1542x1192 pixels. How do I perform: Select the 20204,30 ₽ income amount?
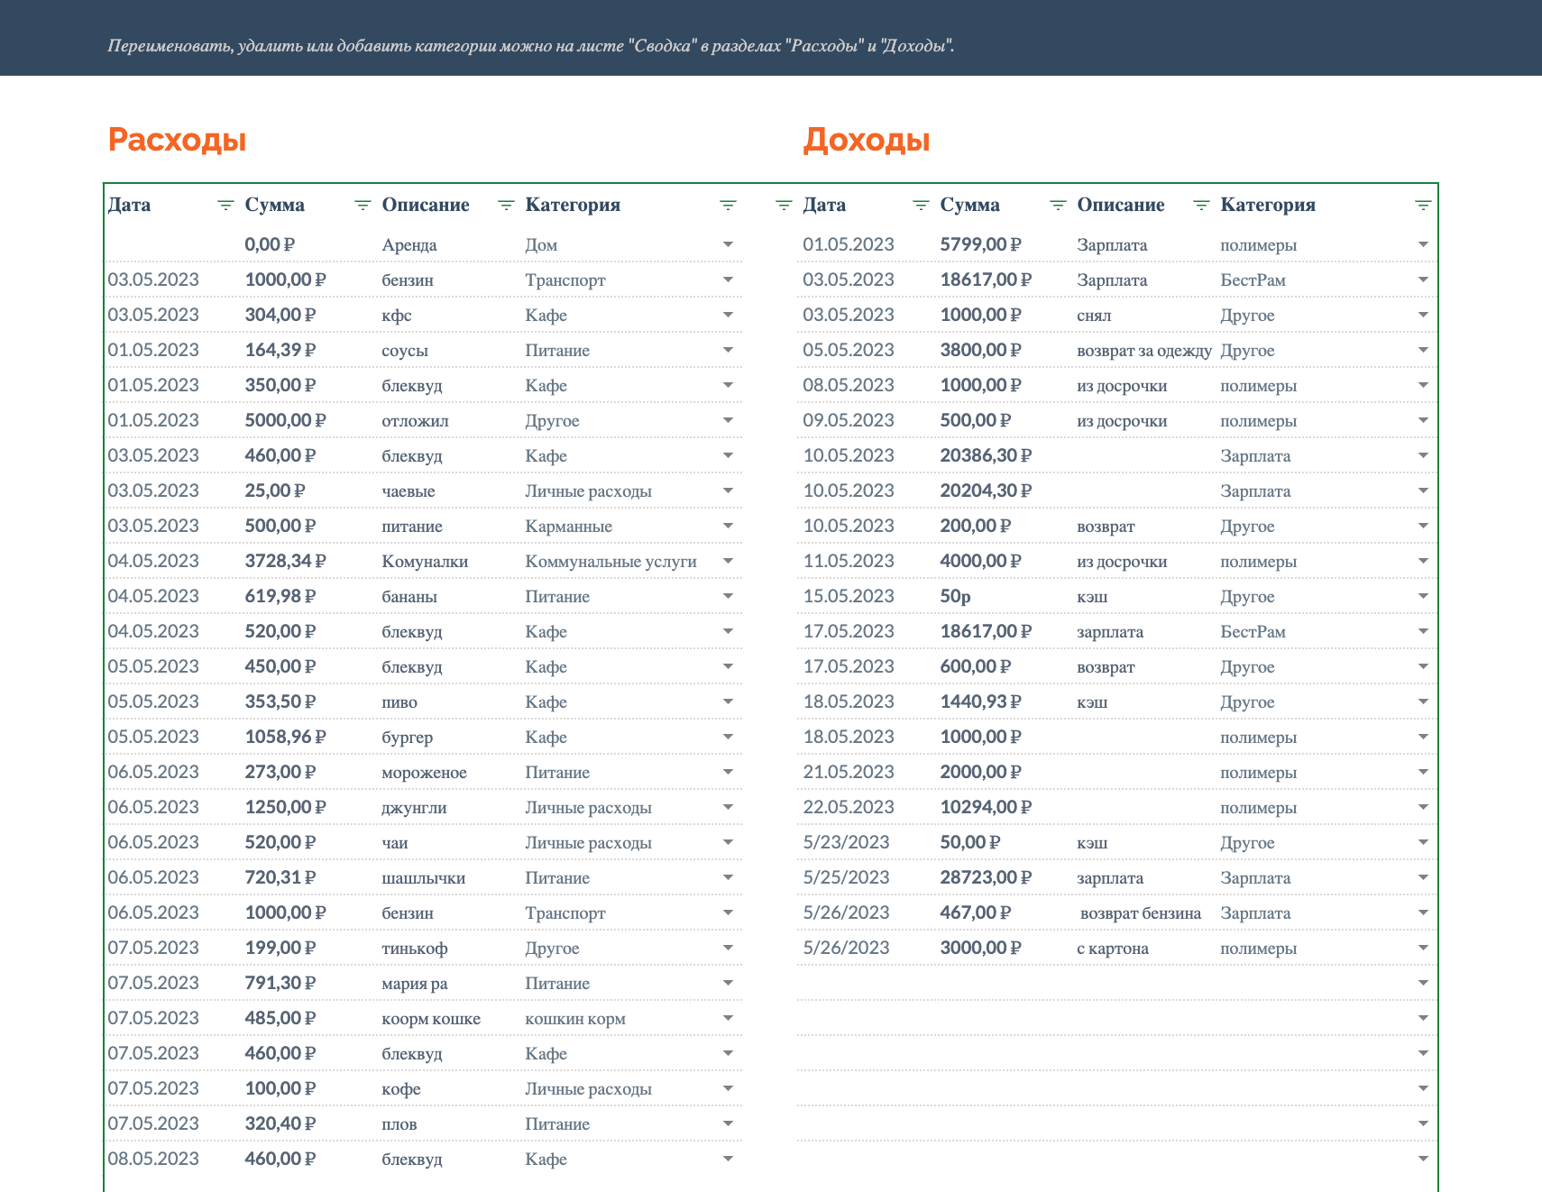click(x=986, y=491)
